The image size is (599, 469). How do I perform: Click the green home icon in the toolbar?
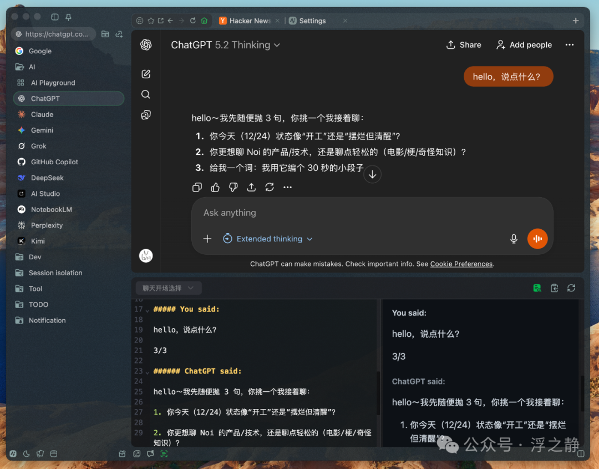pos(204,21)
